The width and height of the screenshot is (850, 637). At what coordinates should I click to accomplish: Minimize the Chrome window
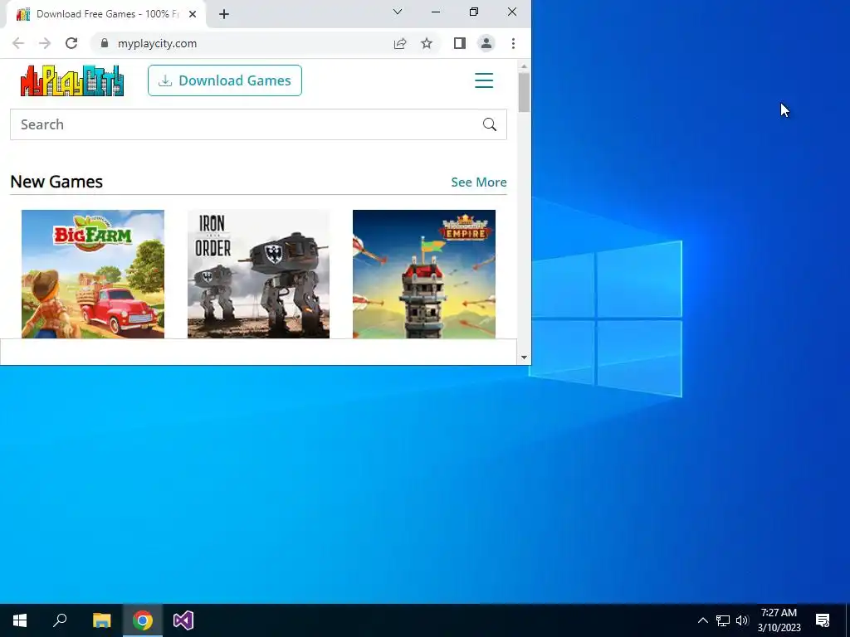tap(436, 12)
